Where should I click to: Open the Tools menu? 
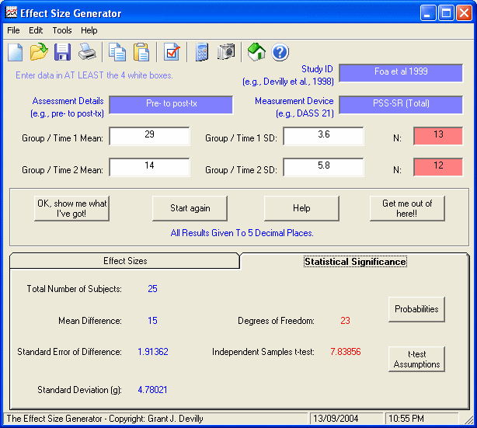pyautogui.click(x=62, y=30)
